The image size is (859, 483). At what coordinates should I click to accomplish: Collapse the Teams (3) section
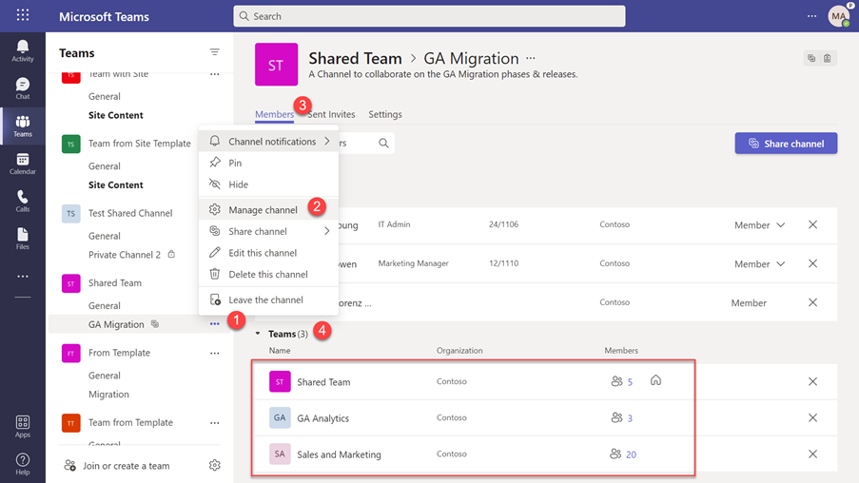[x=258, y=334]
